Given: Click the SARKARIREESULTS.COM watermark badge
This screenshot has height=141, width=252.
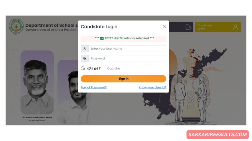Looking at the screenshot, I should click(x=218, y=134).
